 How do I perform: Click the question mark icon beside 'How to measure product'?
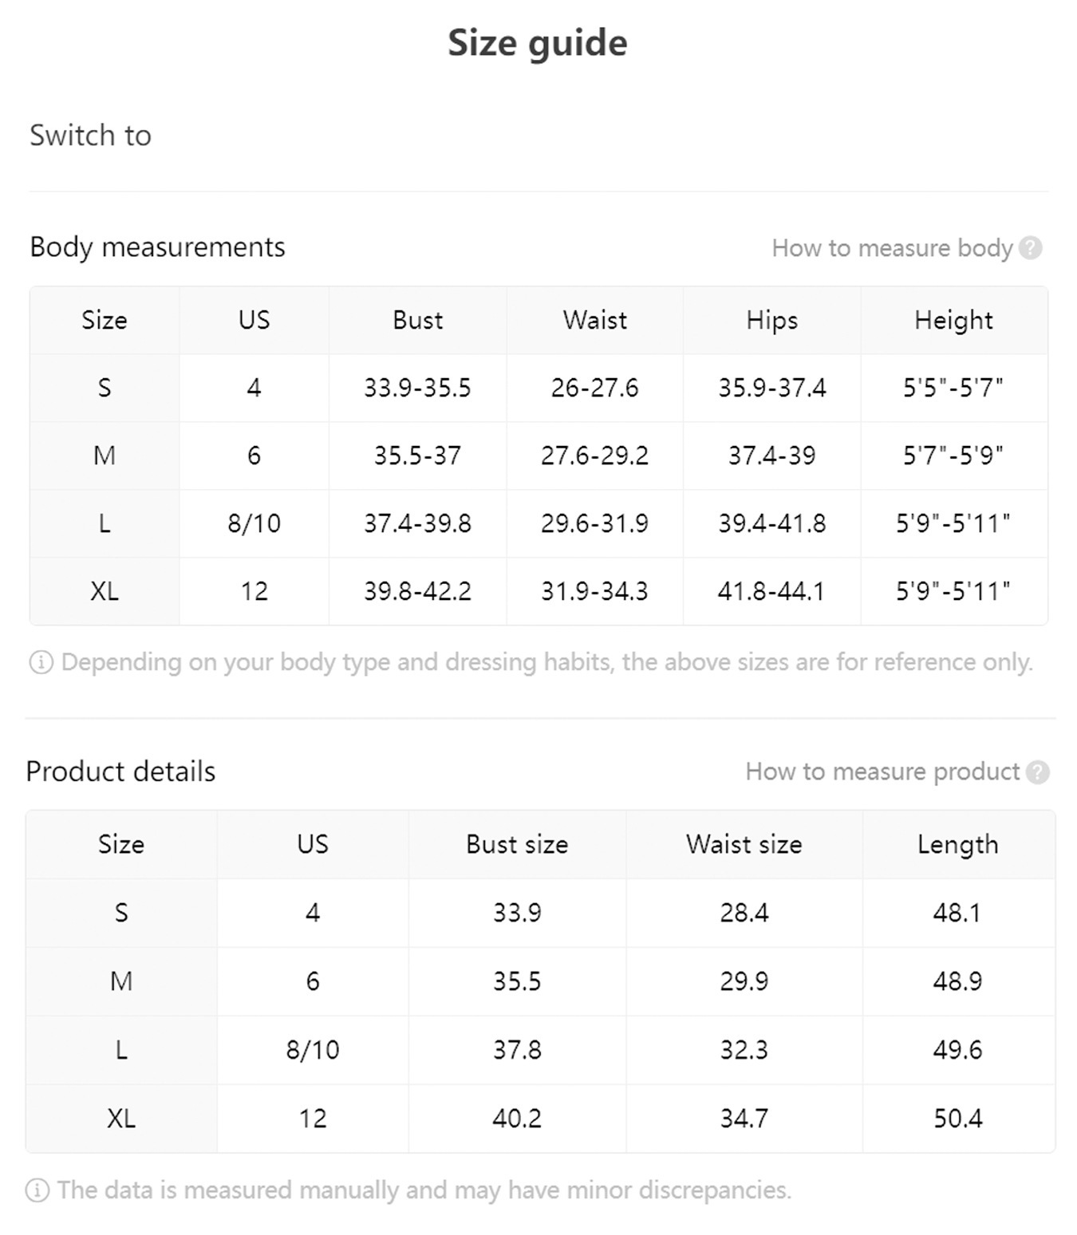click(1037, 772)
